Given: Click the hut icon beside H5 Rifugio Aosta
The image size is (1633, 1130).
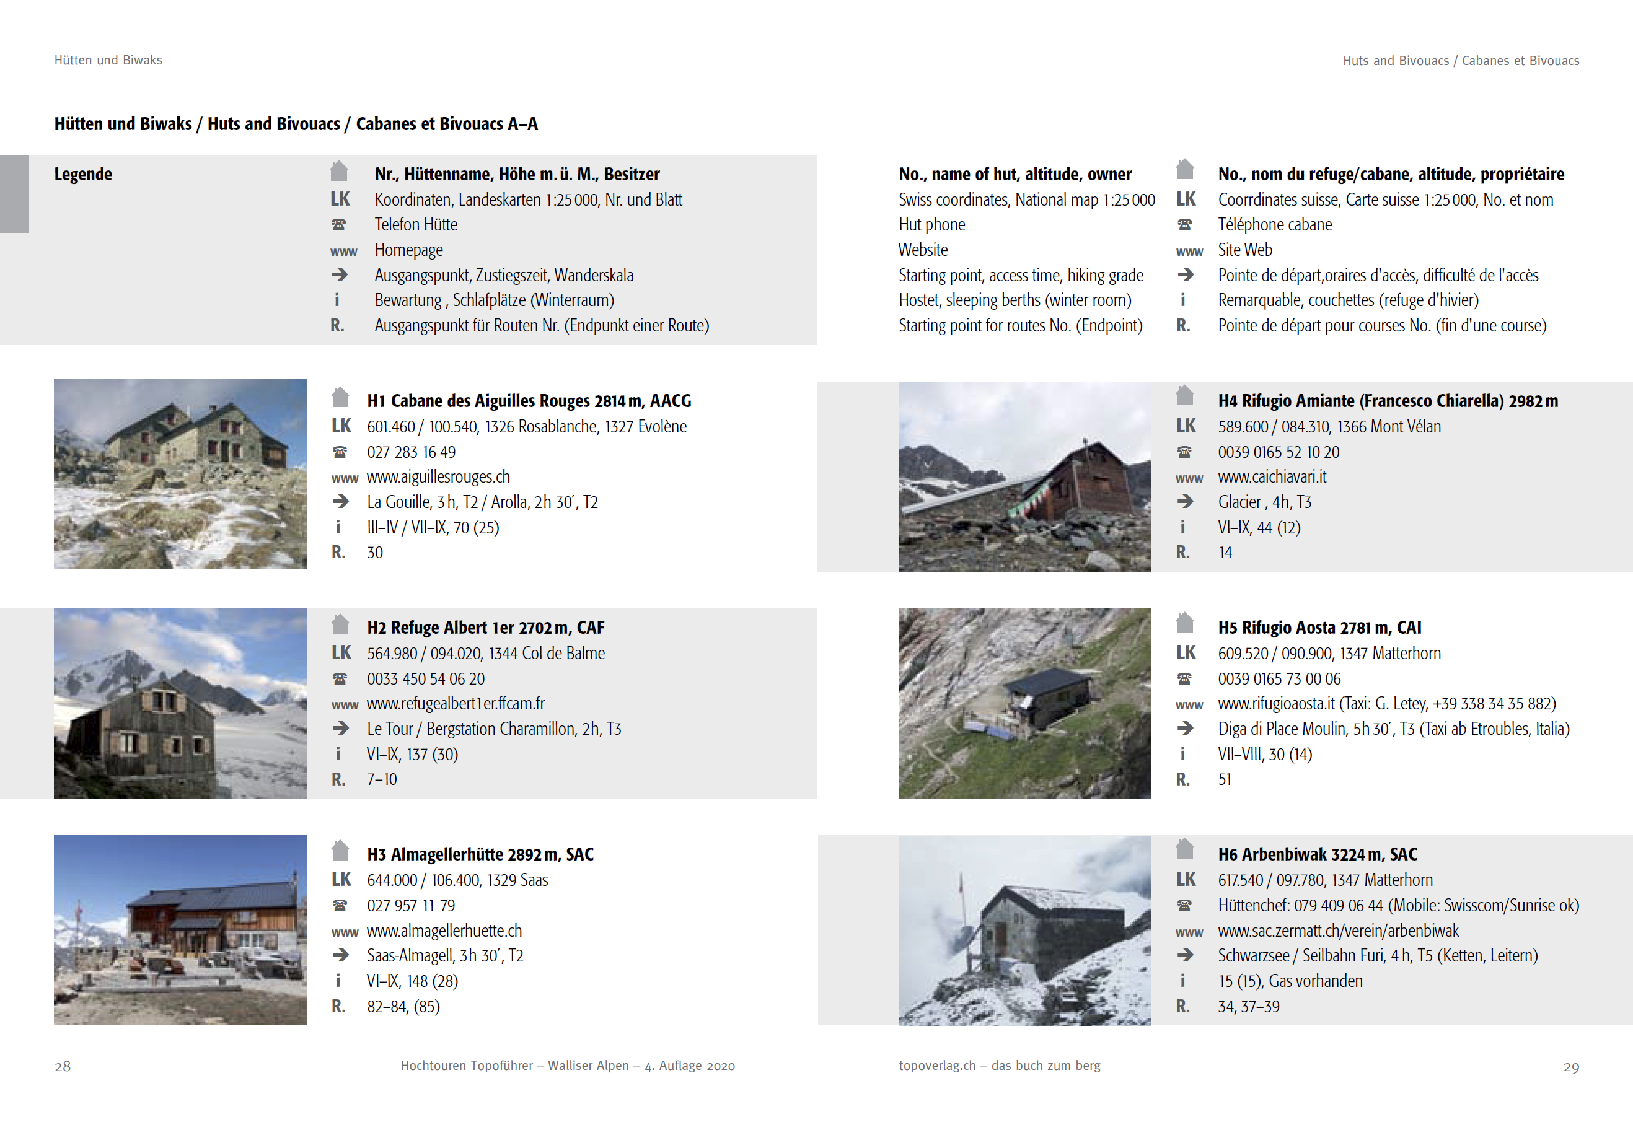Looking at the screenshot, I should 1185,623.
